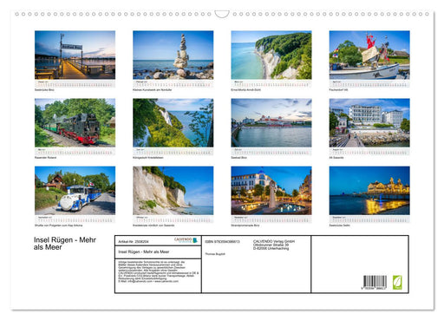The height and width of the screenshot is (320, 444).
Task: Click the Artikel-Nr. field in info box
Action: 134,242
